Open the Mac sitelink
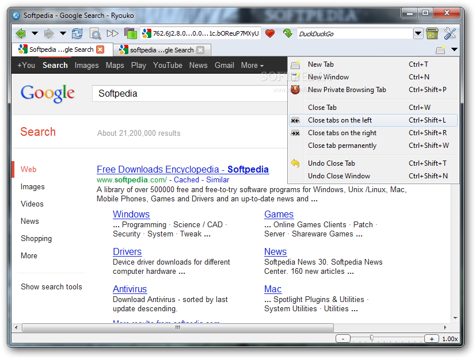The height and width of the screenshot is (359, 476). (273, 289)
